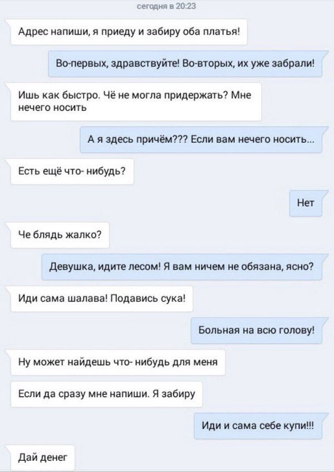This screenshot has width=334, height=472.
Task: Select reply 'Больная на всю голову!'
Action: [257, 330]
